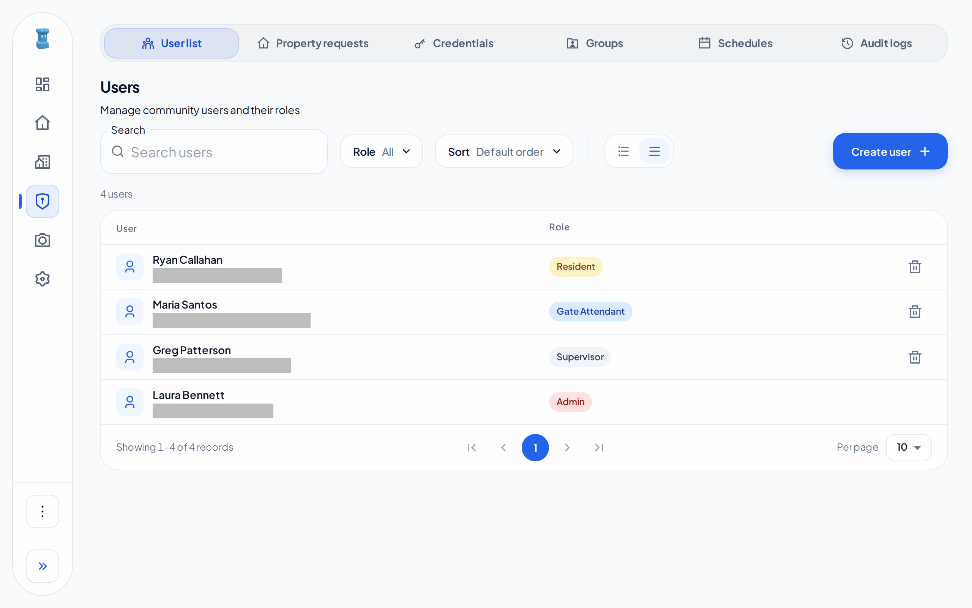
Task: Click the Supervisor role badge
Action: (580, 357)
